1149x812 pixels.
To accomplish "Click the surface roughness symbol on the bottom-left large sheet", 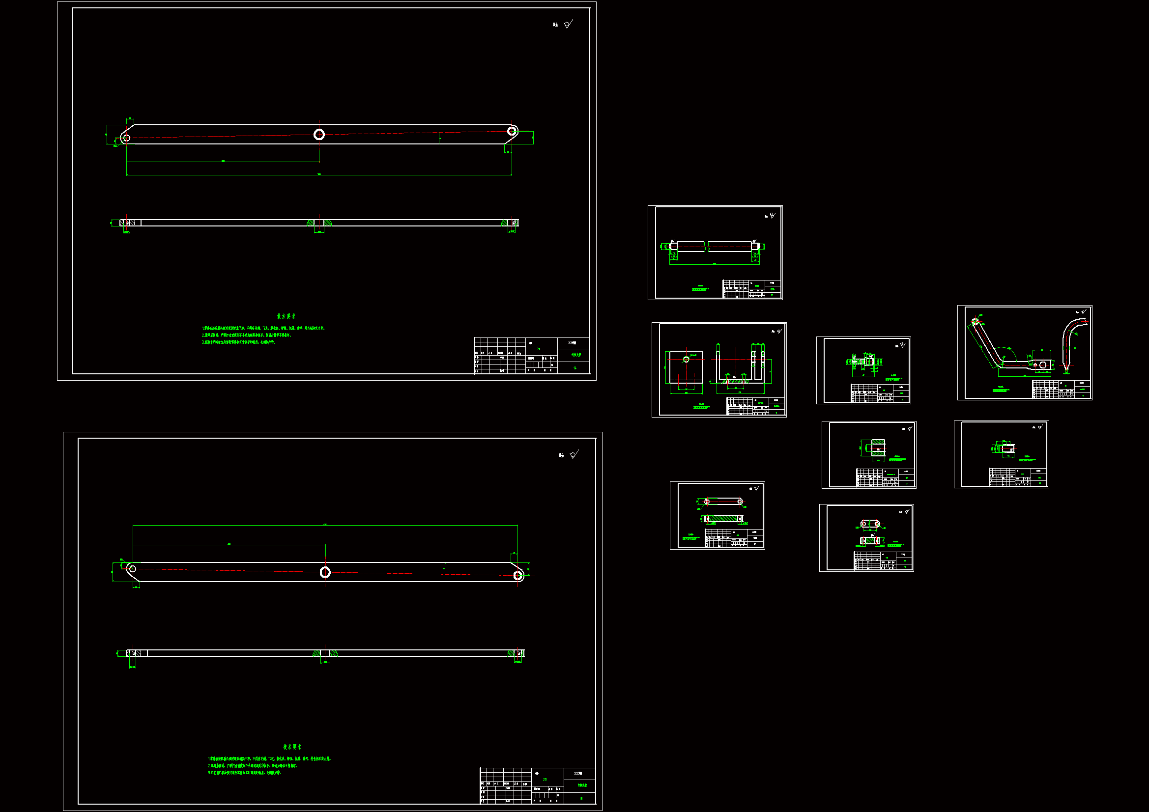I will click(x=574, y=454).
